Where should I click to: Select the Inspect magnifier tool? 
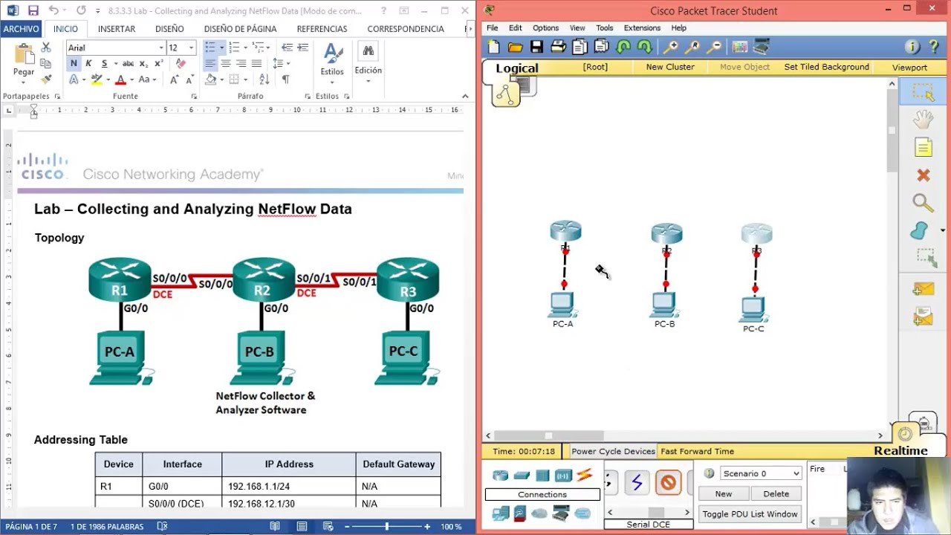(923, 203)
